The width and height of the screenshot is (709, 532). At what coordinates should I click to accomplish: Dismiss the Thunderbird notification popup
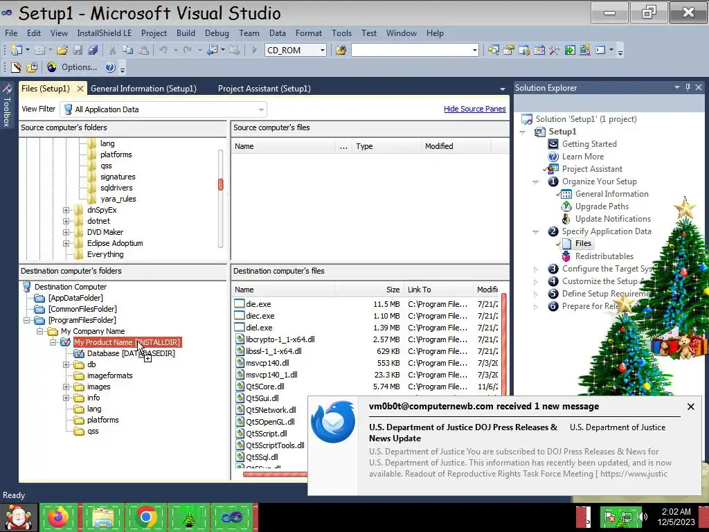click(690, 406)
